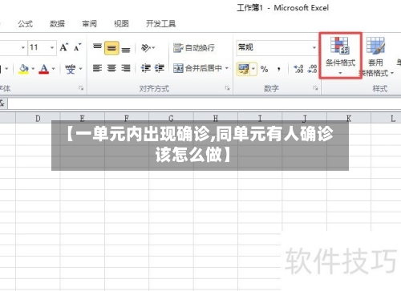The width and height of the screenshot is (401, 291).
Task: Enable 自动换行 wrap text
Action: click(x=194, y=48)
